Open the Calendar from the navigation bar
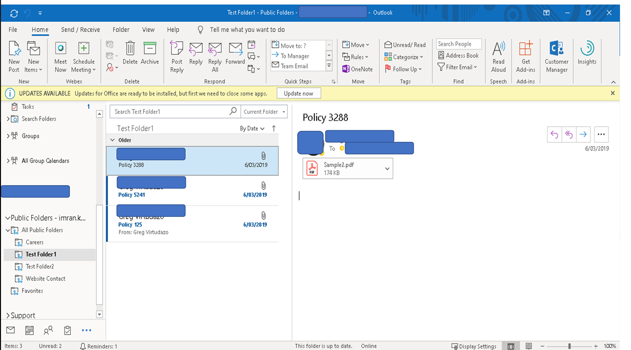Viewport: 631px width, 350px height. click(29, 330)
